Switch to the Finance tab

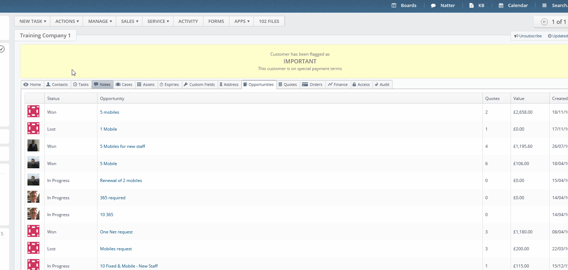pos(338,84)
